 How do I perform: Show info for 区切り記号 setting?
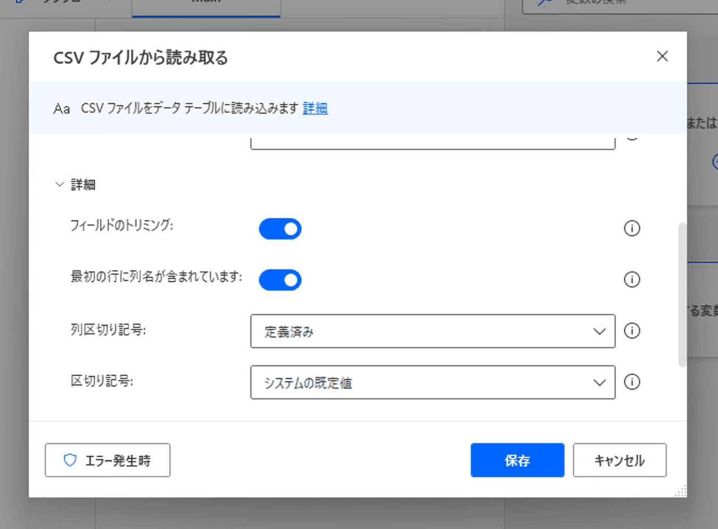point(632,382)
